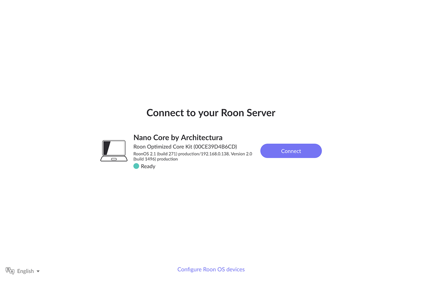Expand the English language dropdown arrow
The width and height of the screenshot is (422, 284).
38,271
